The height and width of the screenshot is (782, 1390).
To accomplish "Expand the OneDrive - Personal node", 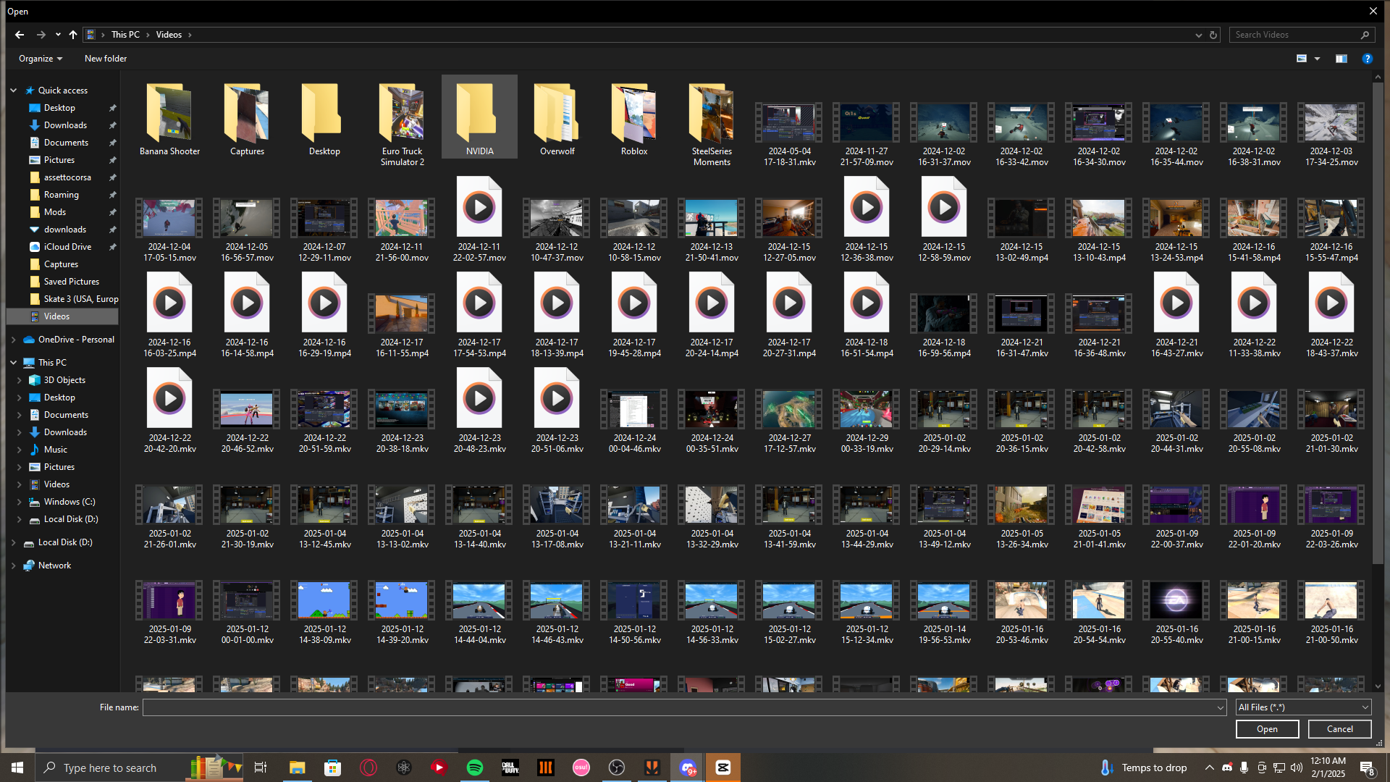I will coord(14,340).
